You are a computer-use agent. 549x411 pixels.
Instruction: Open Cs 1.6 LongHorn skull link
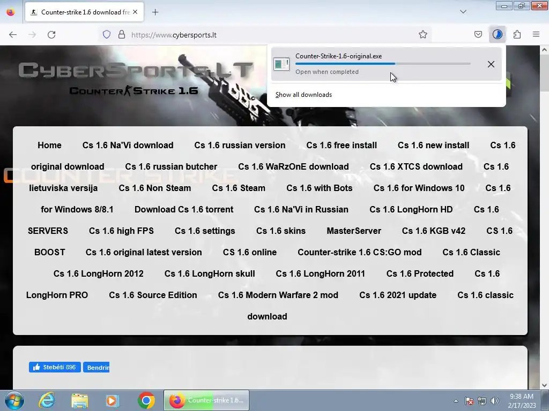point(210,273)
